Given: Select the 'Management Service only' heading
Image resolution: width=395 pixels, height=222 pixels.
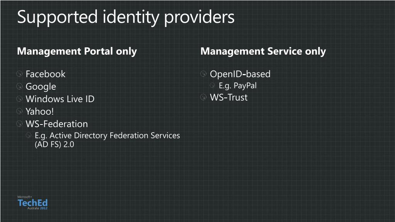Looking at the screenshot, I should point(263,51).
